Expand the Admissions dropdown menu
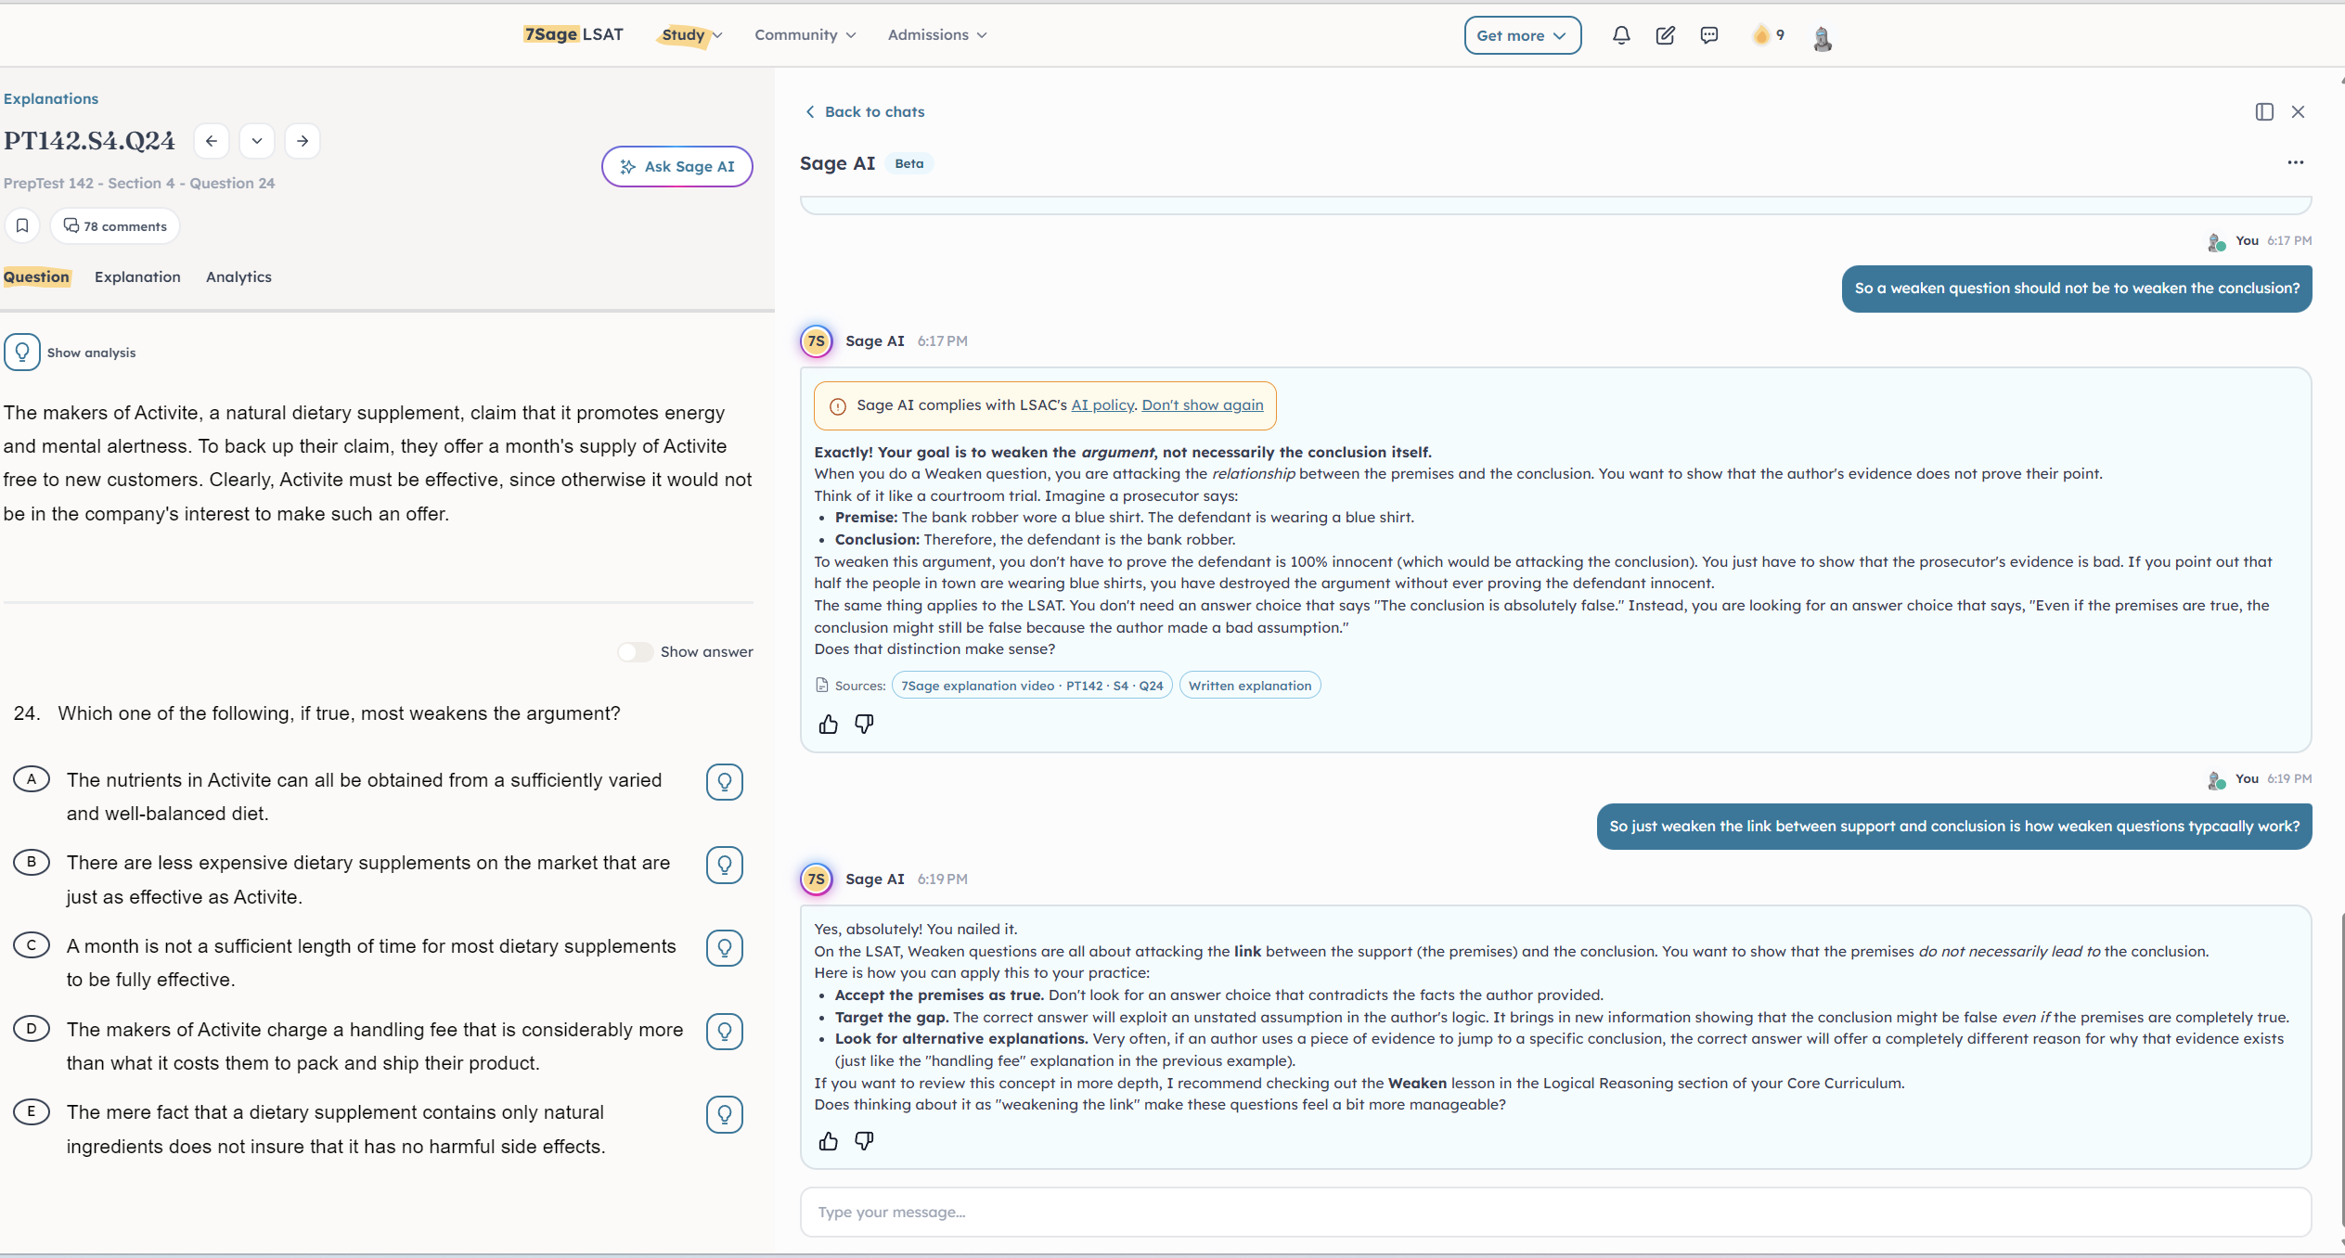This screenshot has width=2345, height=1258. click(937, 34)
